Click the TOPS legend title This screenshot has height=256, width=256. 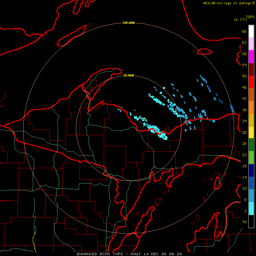(x=250, y=17)
